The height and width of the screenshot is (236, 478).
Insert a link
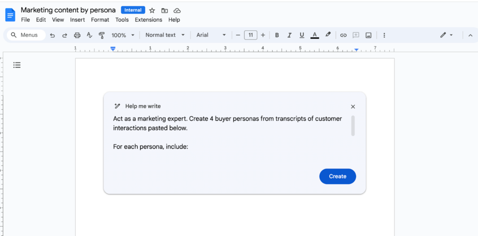pyautogui.click(x=343, y=35)
